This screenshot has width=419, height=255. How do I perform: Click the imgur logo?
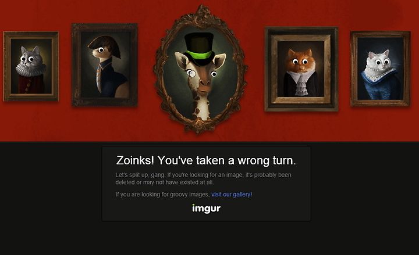[206, 209]
